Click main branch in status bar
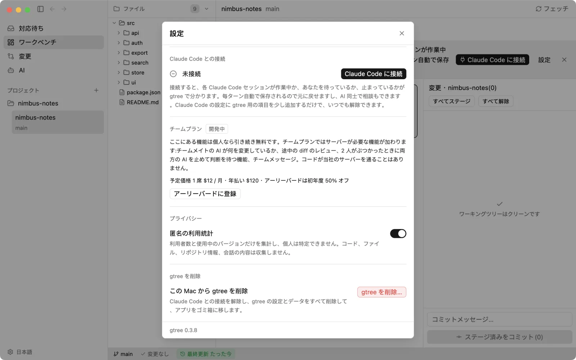The image size is (576, 360). (123, 354)
